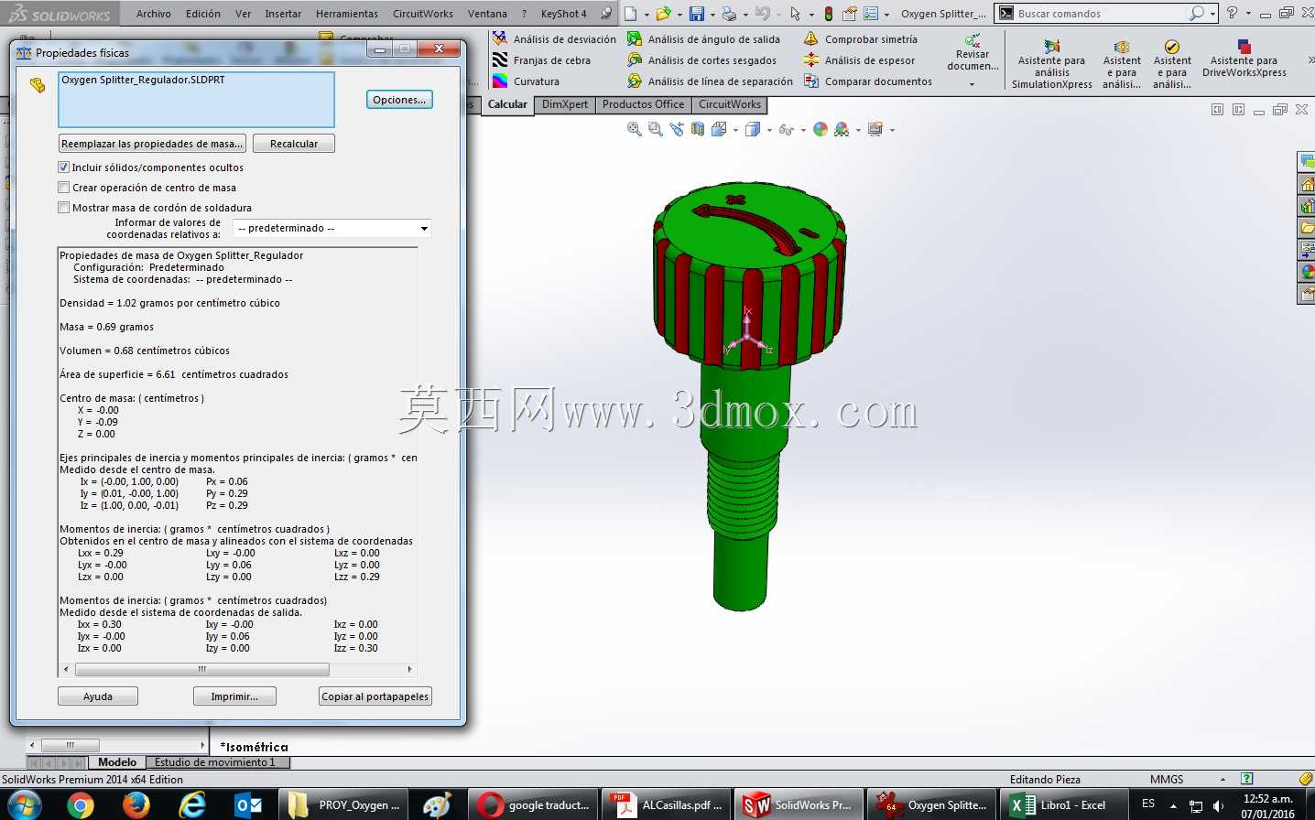Click the Imprimir... button
This screenshot has height=820, width=1315.
click(234, 696)
